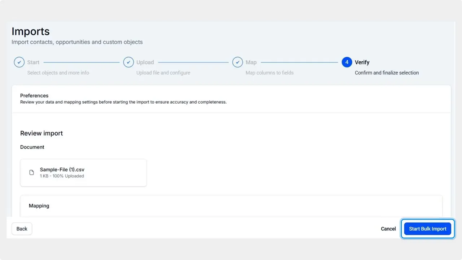The image size is (462, 260).
Task: Click the Upload step checkmark icon
Action: (128, 62)
